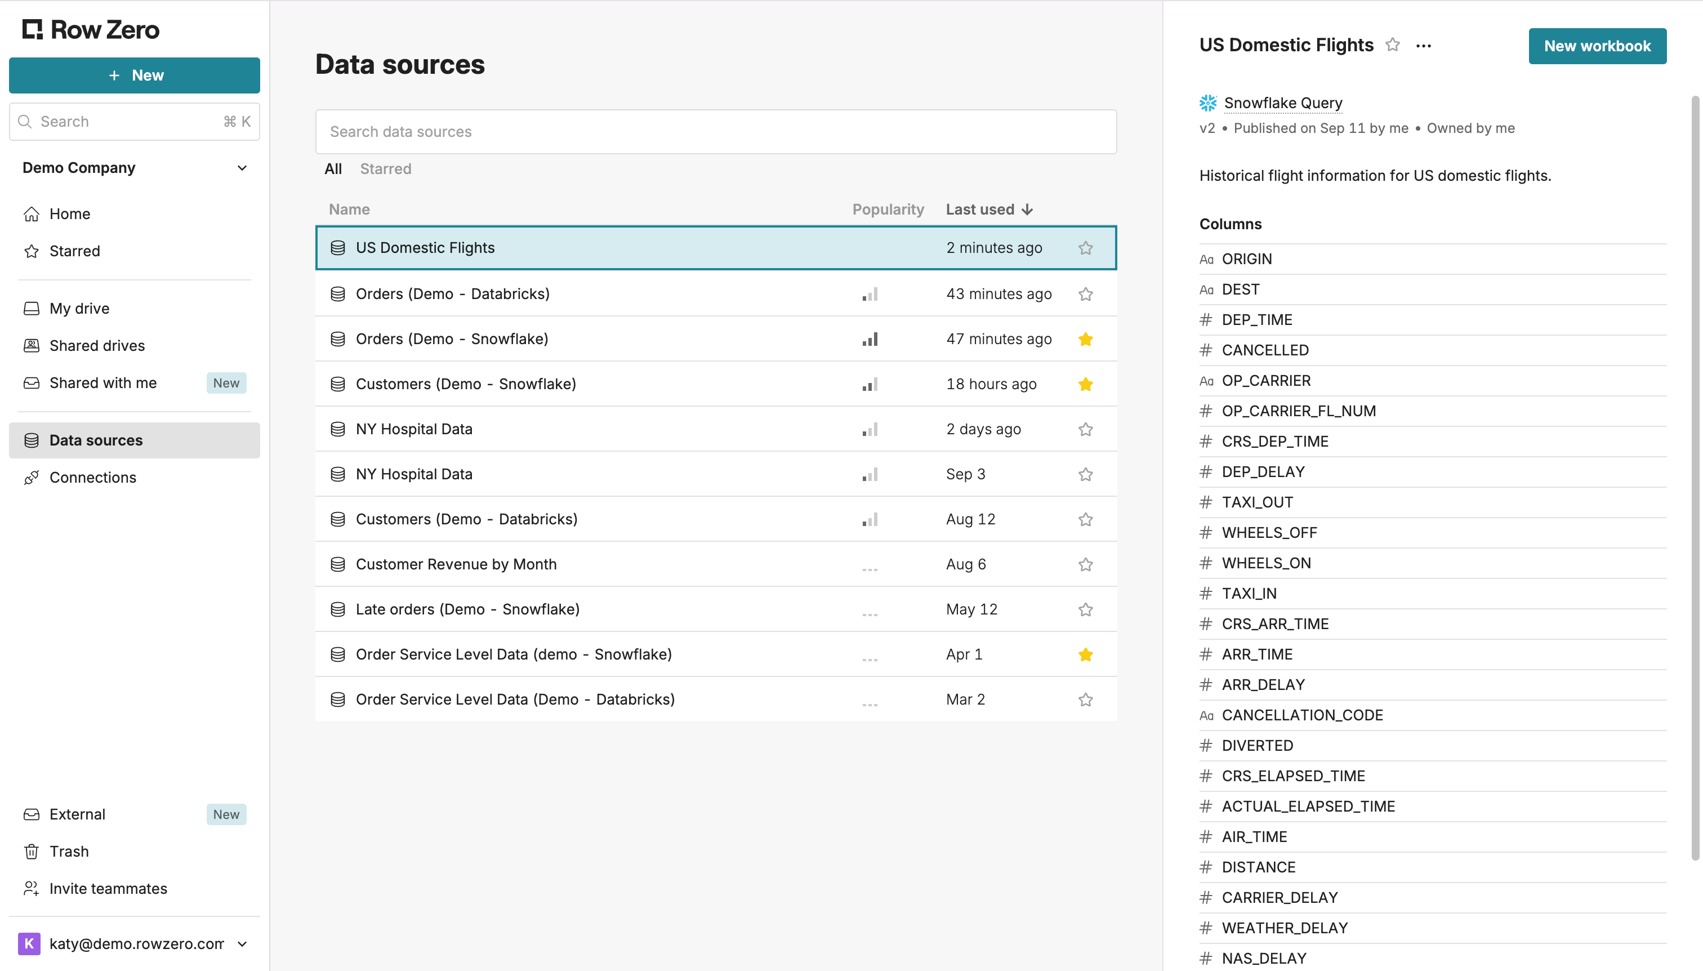Open the Home page in sidebar
The image size is (1703, 971).
(x=134, y=213)
